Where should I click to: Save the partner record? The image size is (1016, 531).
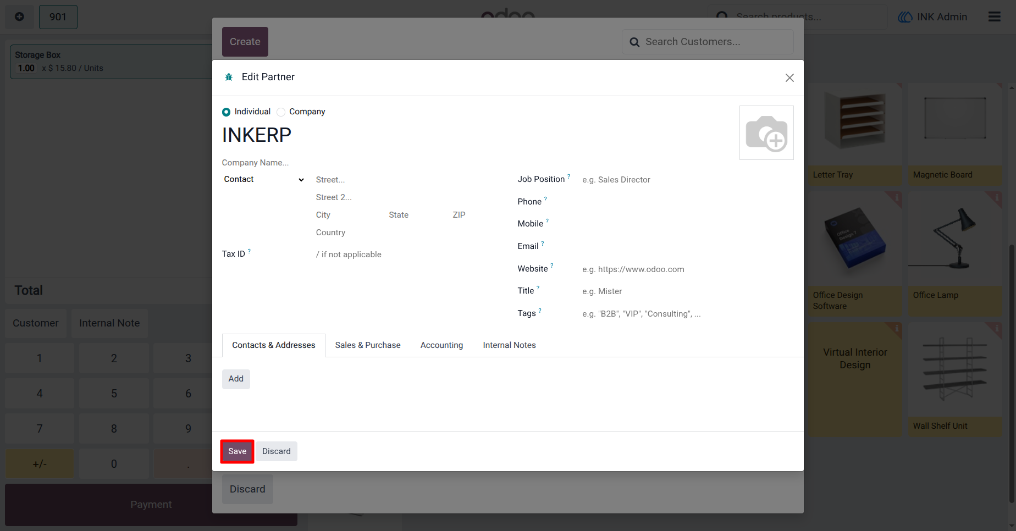[x=238, y=451]
